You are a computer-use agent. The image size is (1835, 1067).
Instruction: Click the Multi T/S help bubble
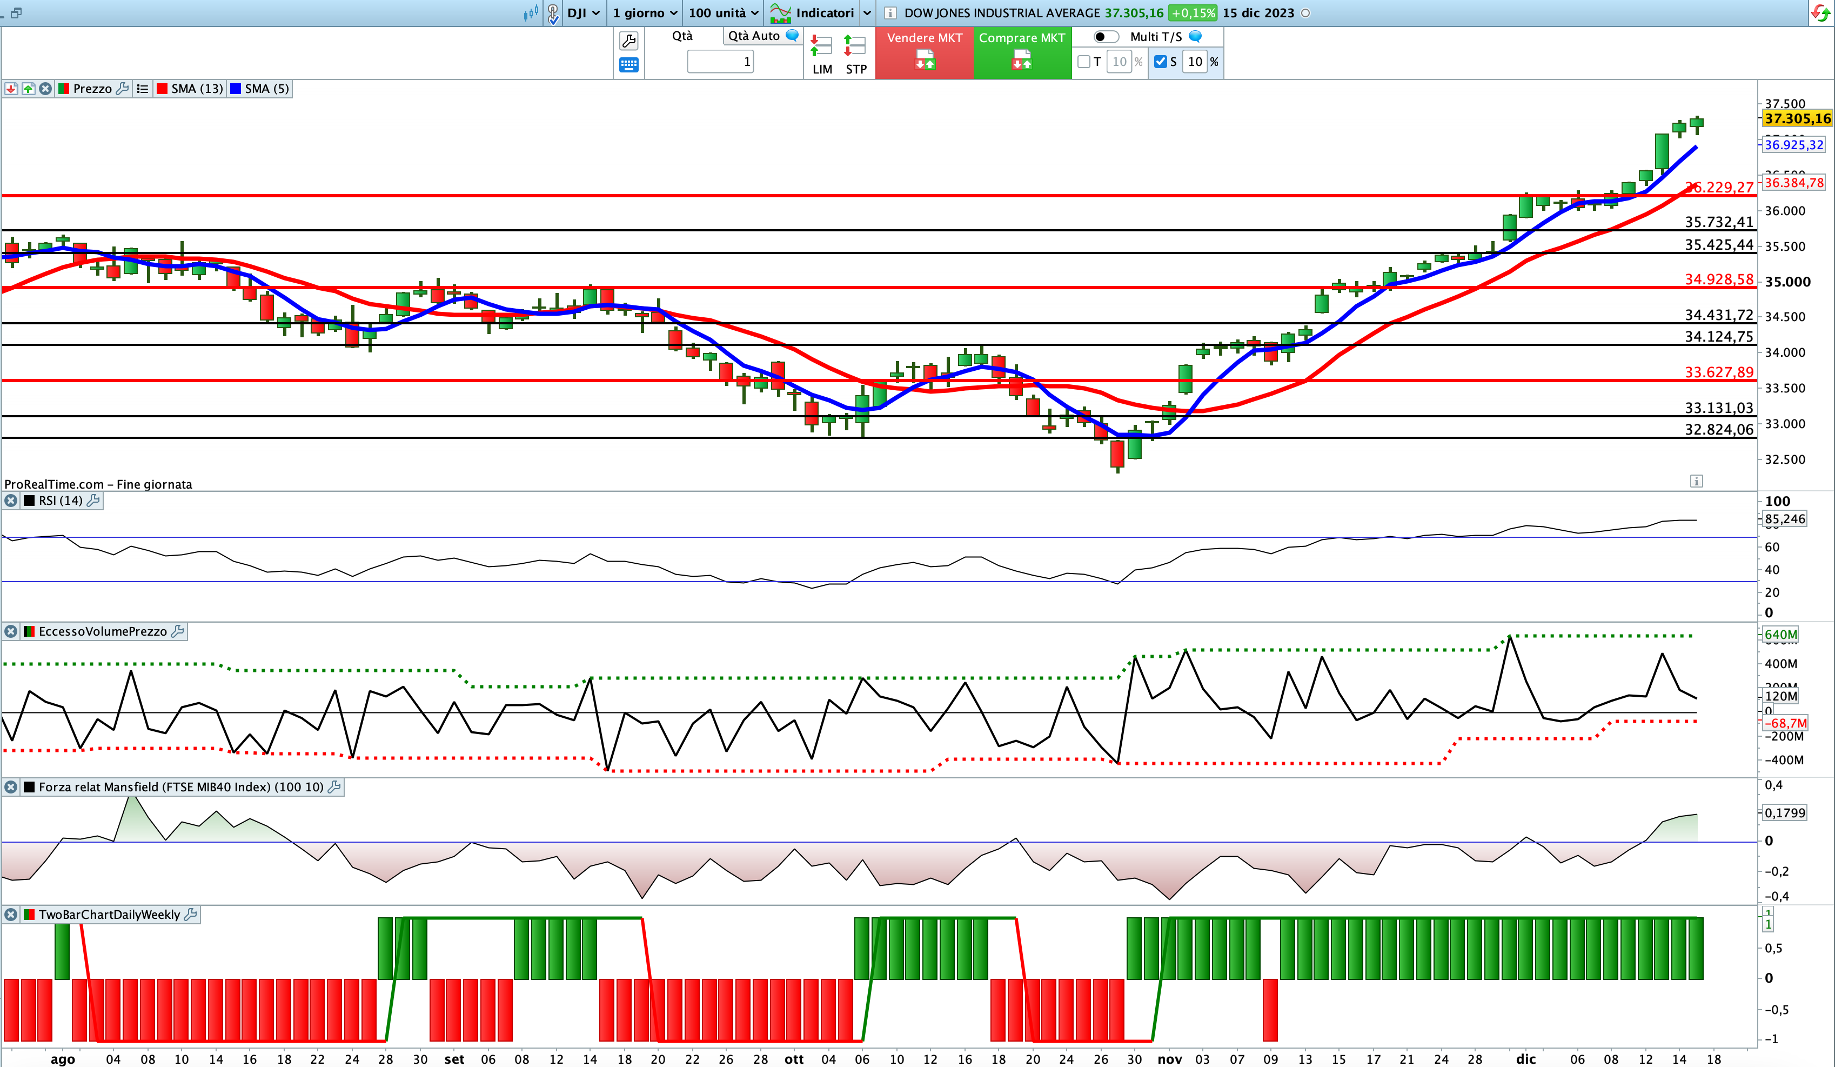[x=1195, y=36]
